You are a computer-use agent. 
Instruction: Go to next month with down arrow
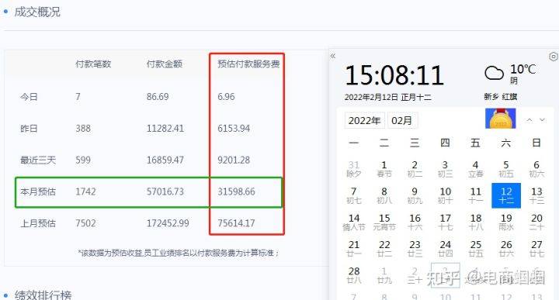tap(542, 120)
